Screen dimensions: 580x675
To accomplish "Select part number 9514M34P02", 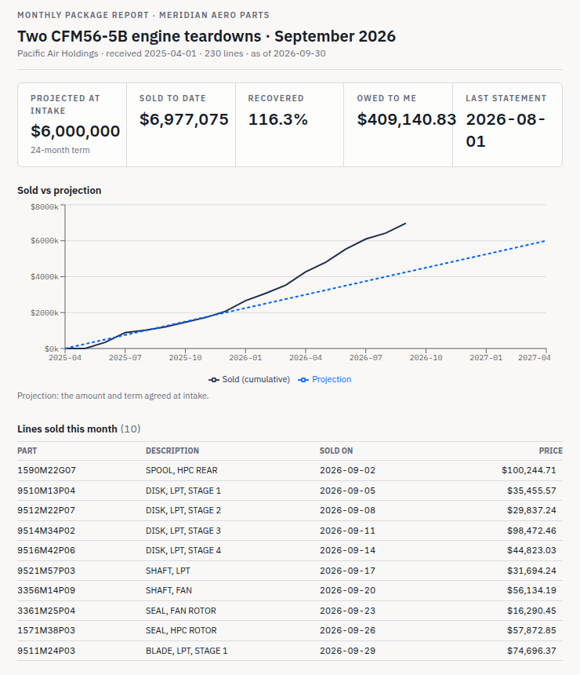I will tap(46, 531).
